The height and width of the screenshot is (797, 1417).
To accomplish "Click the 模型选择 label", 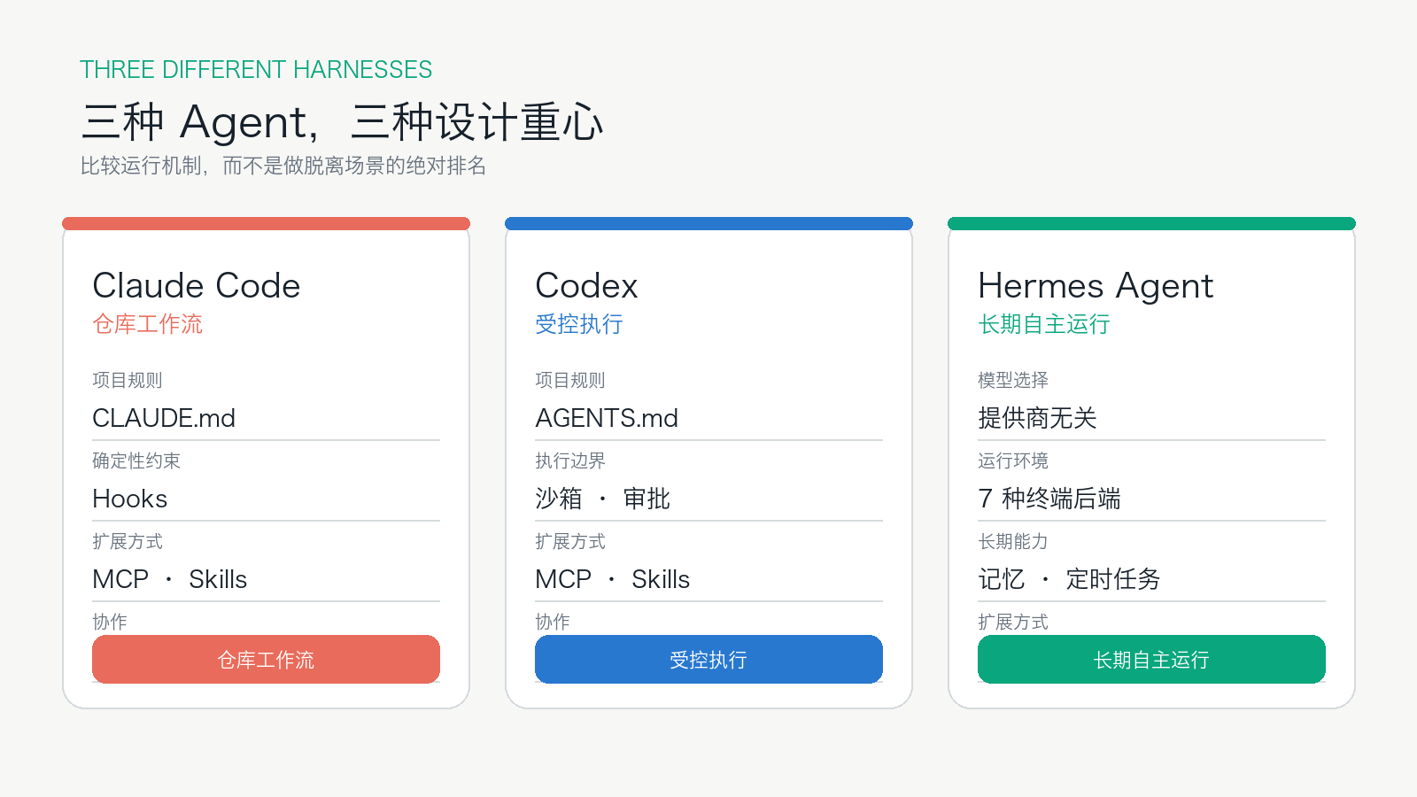I will (1013, 380).
